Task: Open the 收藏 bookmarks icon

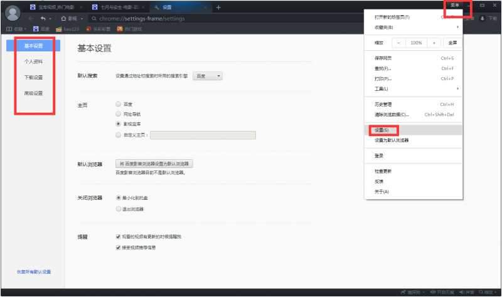Action: [9, 29]
